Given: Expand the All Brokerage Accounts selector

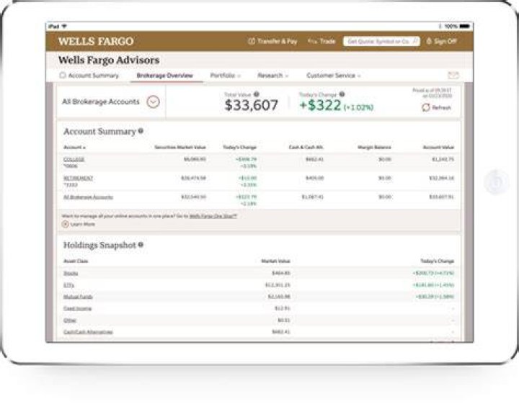Looking at the screenshot, I should (x=153, y=102).
